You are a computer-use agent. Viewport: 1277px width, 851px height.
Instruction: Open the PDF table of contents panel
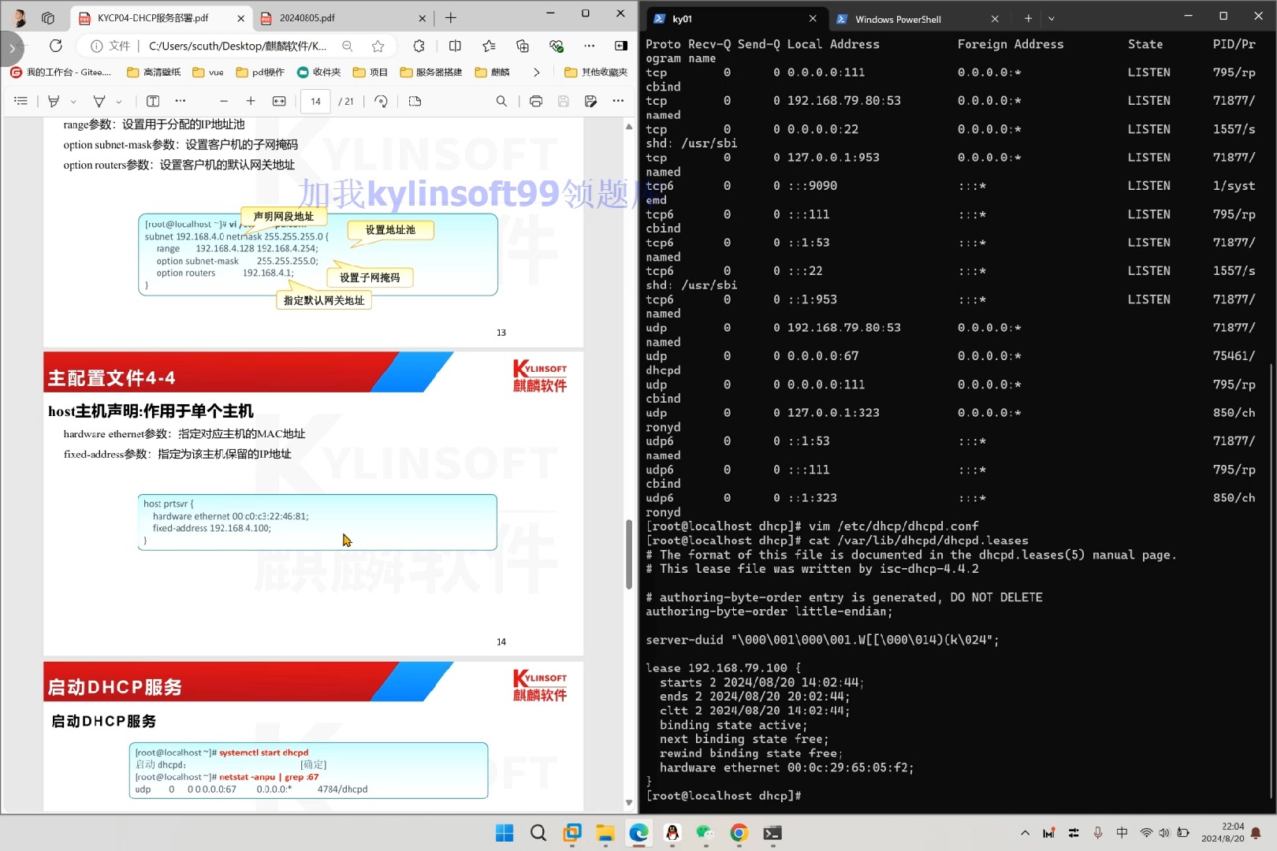coord(20,101)
